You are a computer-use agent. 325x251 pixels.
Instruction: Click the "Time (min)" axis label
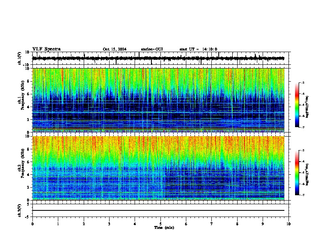tap(164, 228)
